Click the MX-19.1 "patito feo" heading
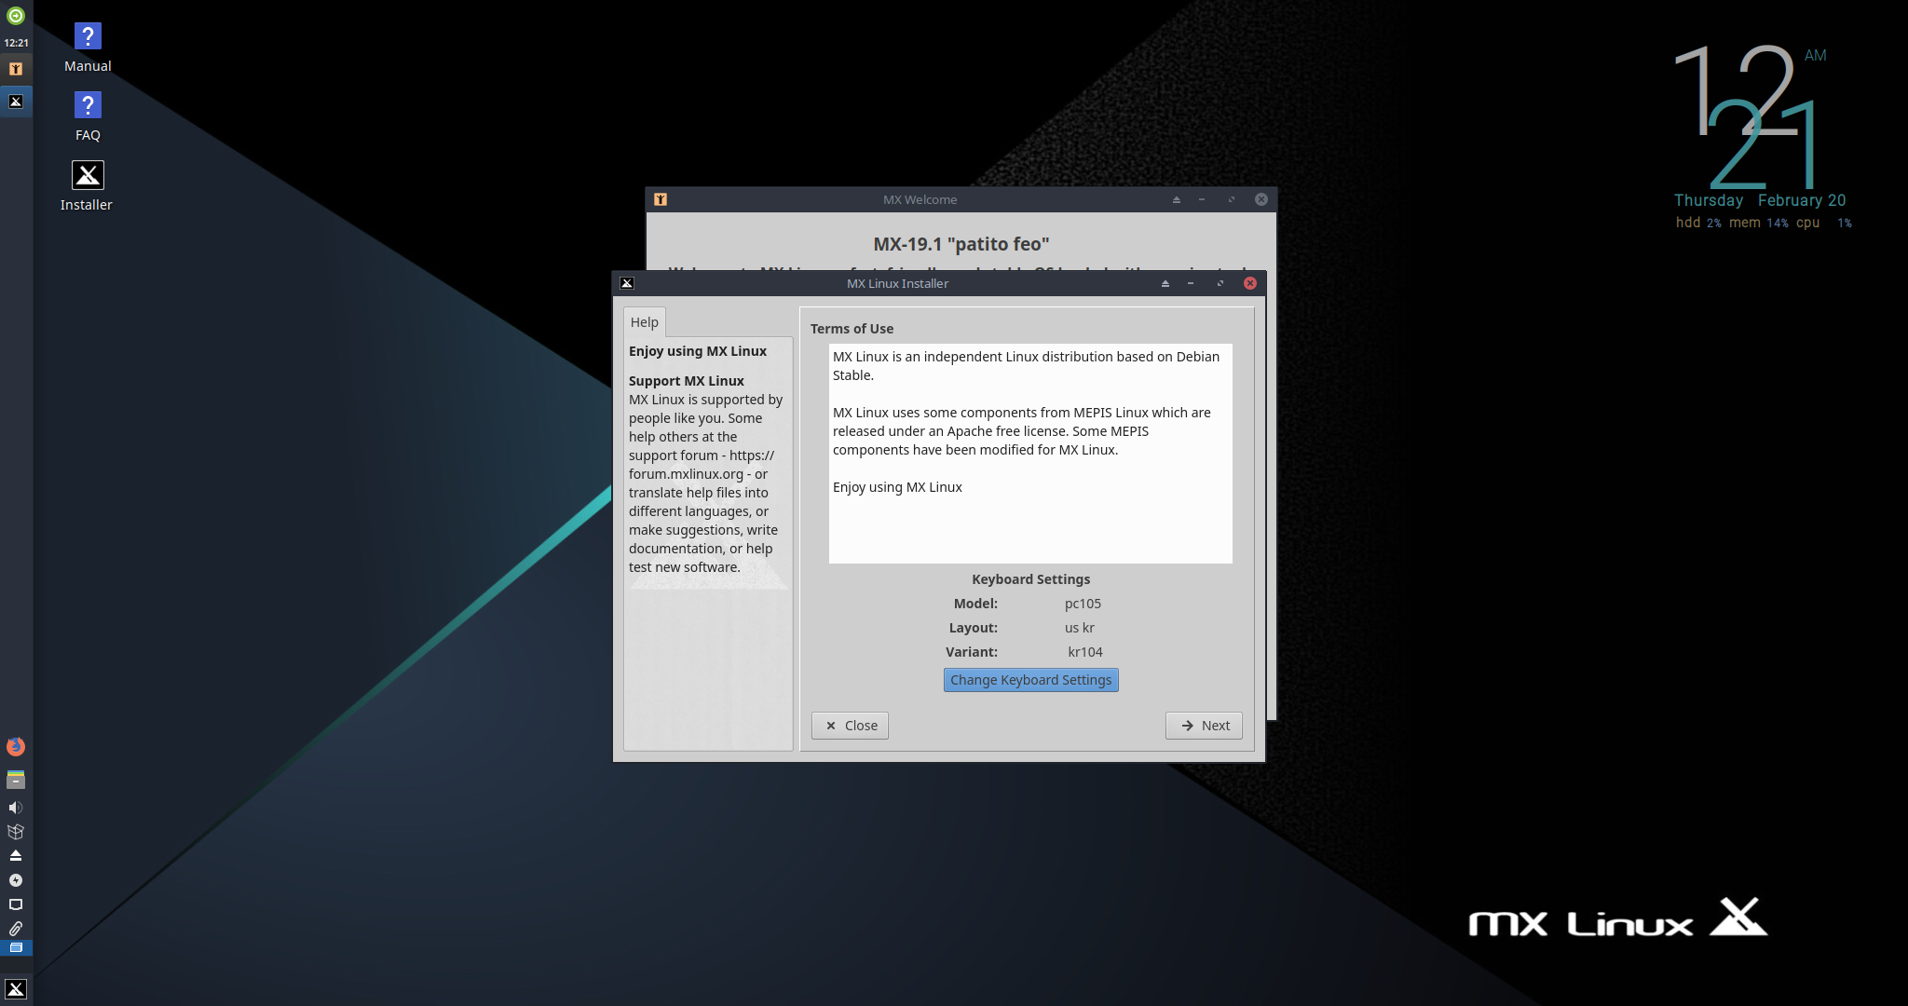 point(961,244)
